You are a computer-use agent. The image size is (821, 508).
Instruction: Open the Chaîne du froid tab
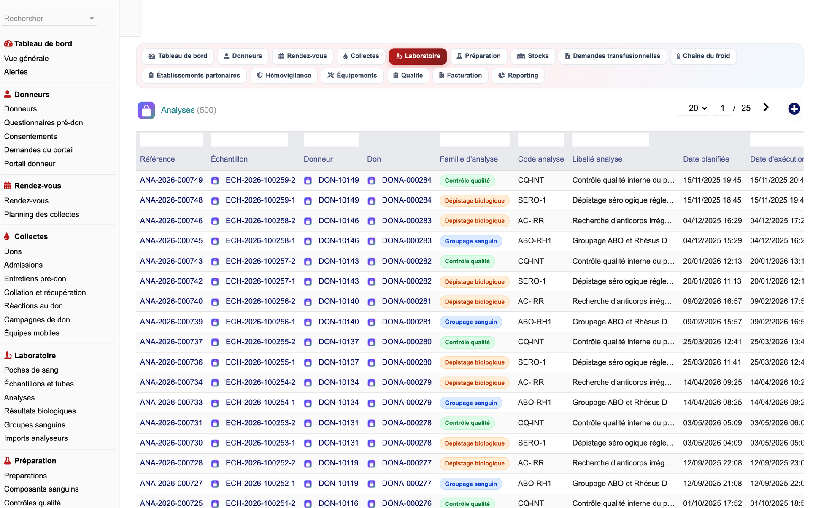pyautogui.click(x=703, y=56)
